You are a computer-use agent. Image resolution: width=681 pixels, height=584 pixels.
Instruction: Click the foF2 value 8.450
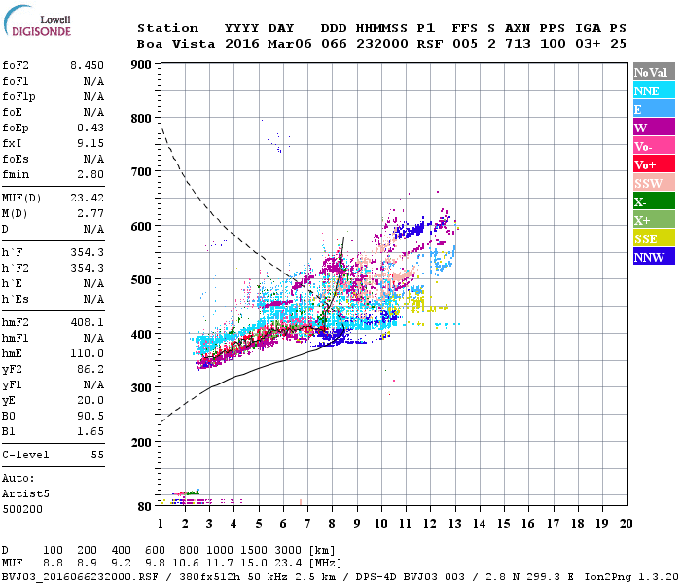[87, 65]
